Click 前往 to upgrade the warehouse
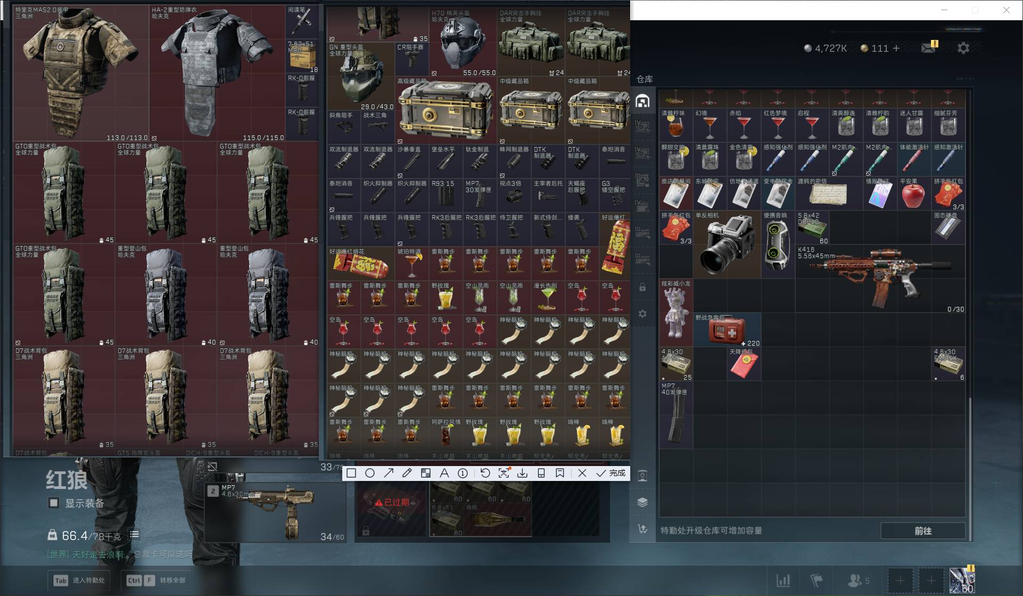The height and width of the screenshot is (596, 1023). [x=923, y=530]
